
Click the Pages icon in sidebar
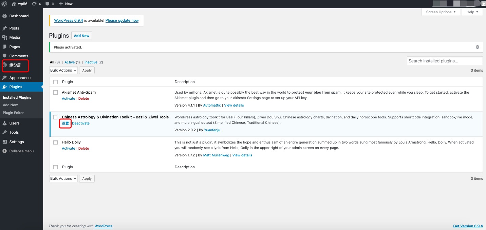point(5,47)
